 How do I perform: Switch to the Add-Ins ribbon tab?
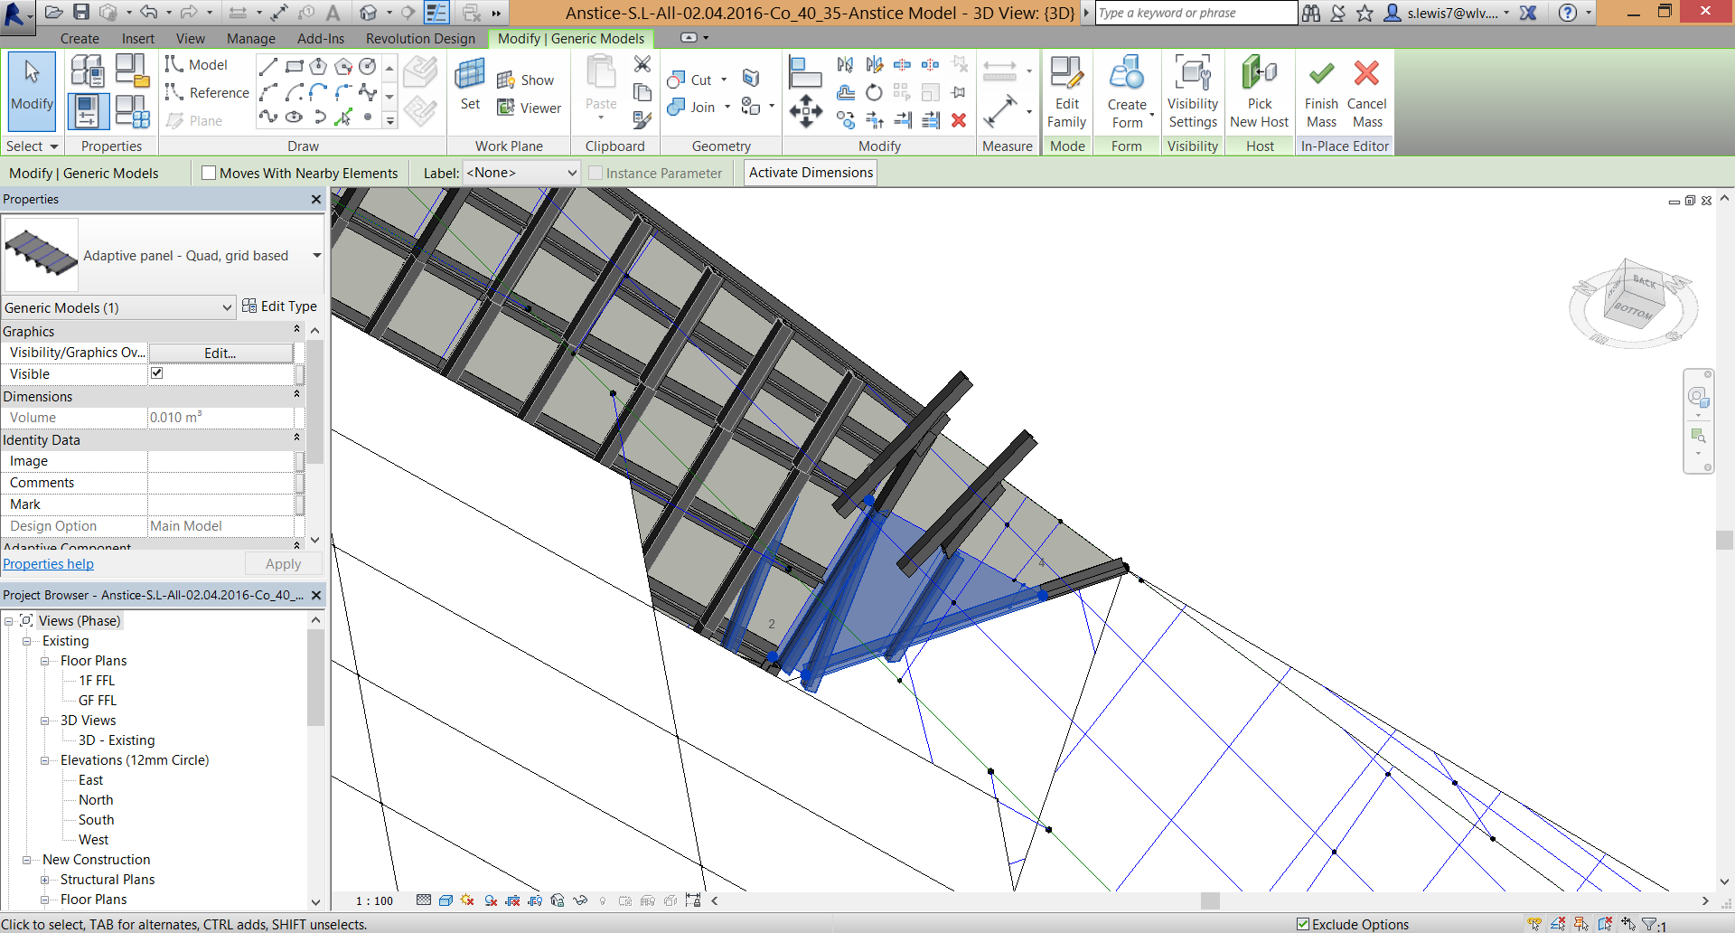click(320, 39)
